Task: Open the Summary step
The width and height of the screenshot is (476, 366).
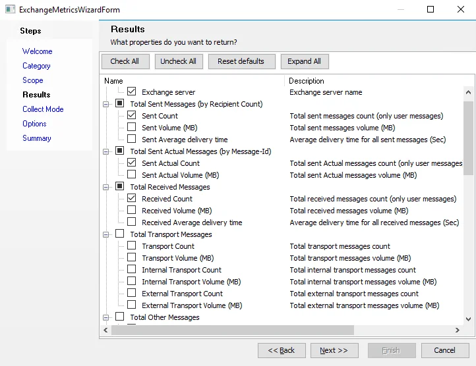Action: click(x=37, y=138)
